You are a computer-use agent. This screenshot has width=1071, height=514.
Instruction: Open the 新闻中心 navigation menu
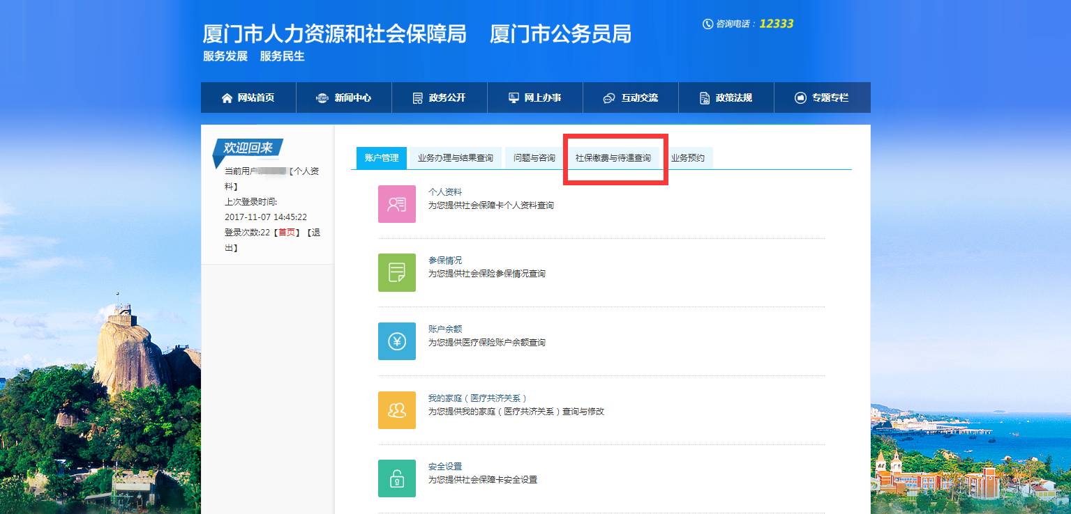pos(344,98)
